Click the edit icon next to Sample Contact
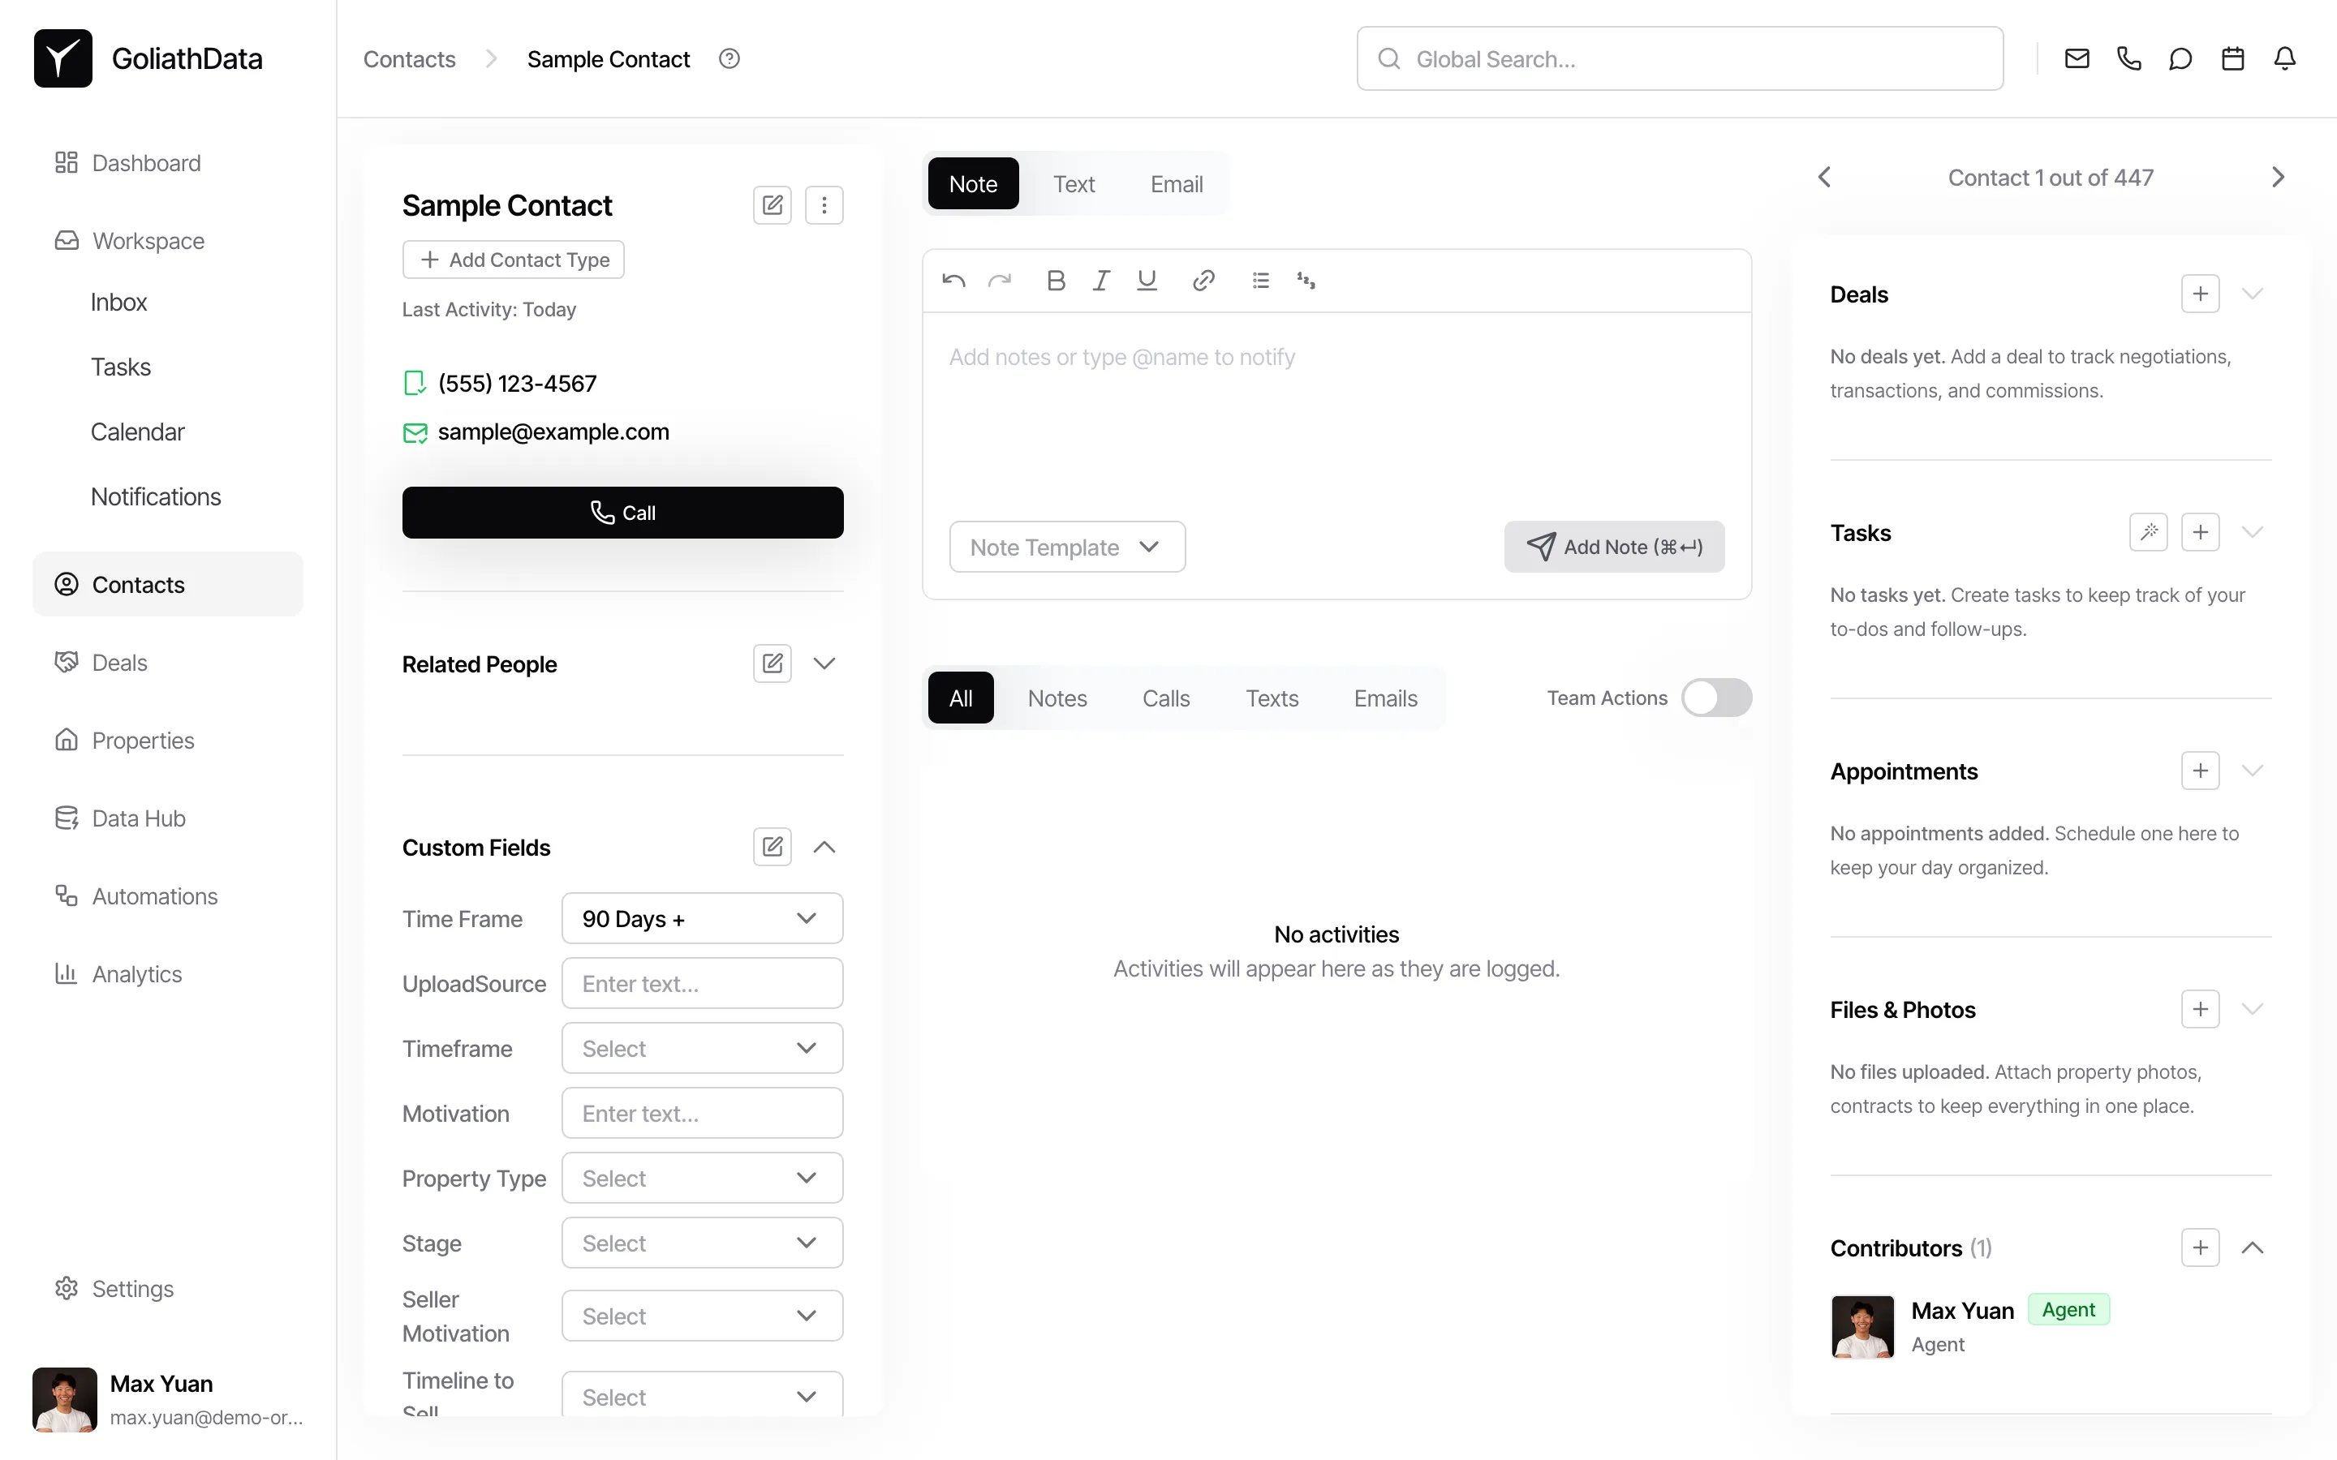The image size is (2337, 1460). pos(772,204)
